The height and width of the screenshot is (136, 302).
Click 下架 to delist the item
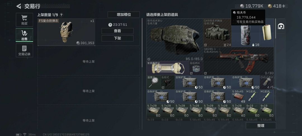pos(117,38)
